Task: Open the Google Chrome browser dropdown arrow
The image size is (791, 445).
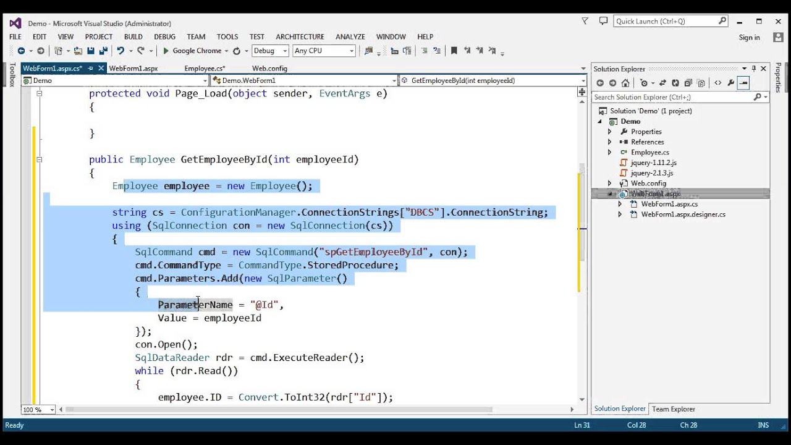Action: pyautogui.click(x=227, y=51)
